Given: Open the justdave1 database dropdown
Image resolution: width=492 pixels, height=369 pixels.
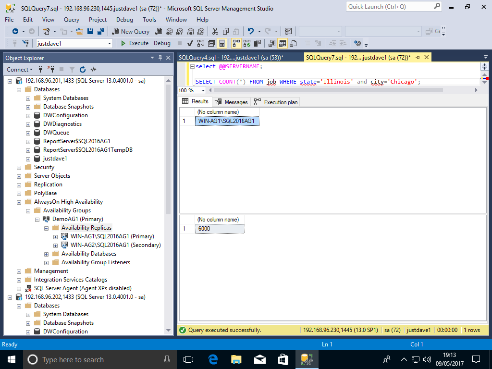Looking at the screenshot, I should 110,43.
